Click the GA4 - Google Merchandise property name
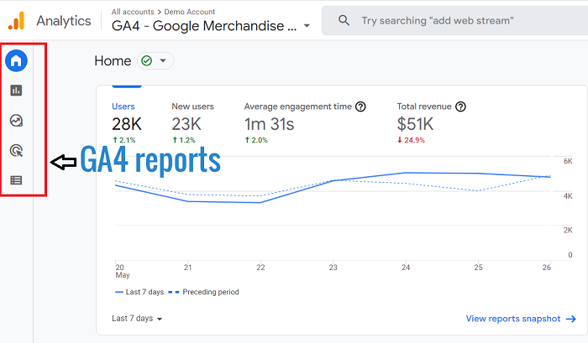Screen dimensions: 588x343 click(x=204, y=26)
